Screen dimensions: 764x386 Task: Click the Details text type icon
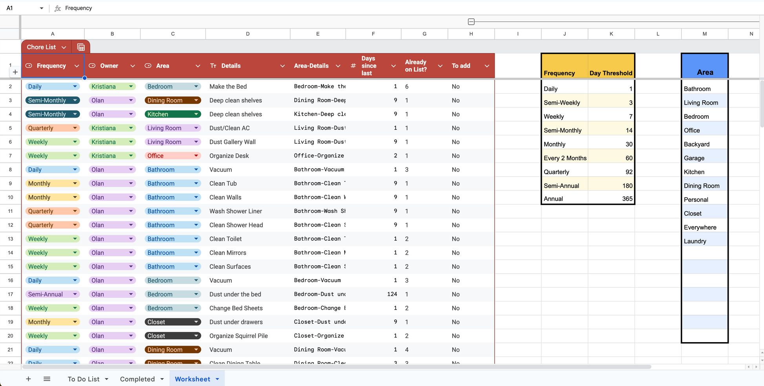click(x=213, y=66)
